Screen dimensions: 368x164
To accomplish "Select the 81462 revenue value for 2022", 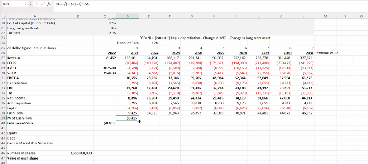I will tap(105, 58).
